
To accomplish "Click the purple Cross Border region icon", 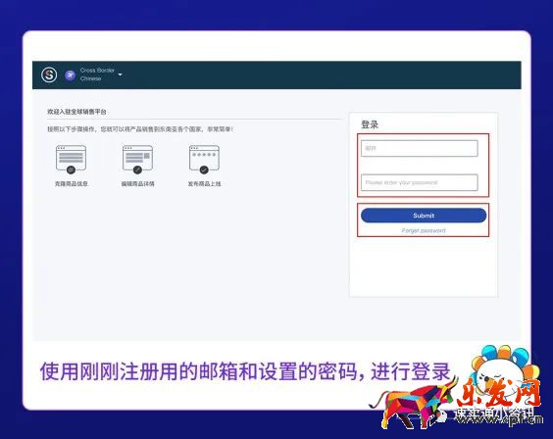I will tap(71, 74).
